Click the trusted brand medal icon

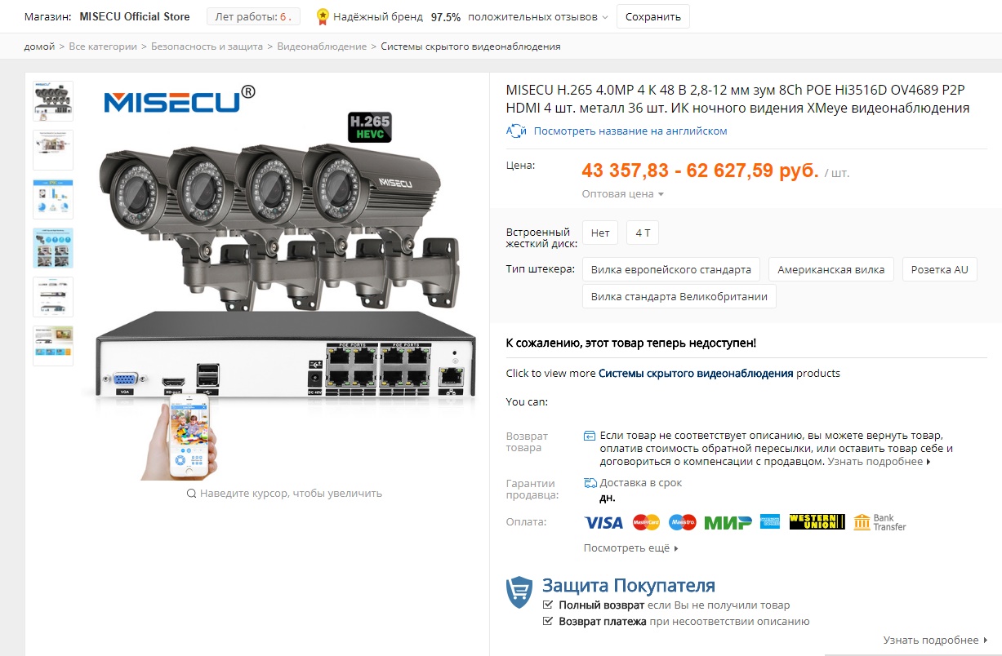click(323, 16)
